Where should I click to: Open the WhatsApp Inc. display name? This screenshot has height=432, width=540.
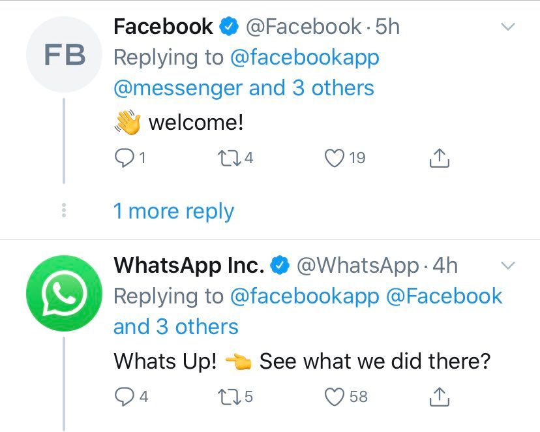(x=189, y=266)
